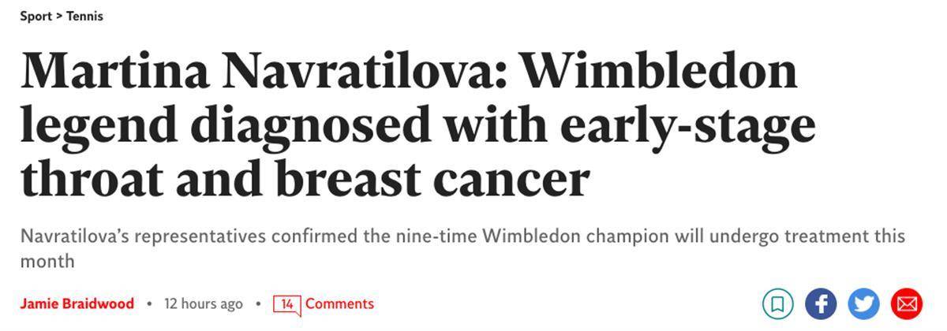Go to the Tennis section breadcrumb
This screenshot has height=331, width=947.
point(84,16)
